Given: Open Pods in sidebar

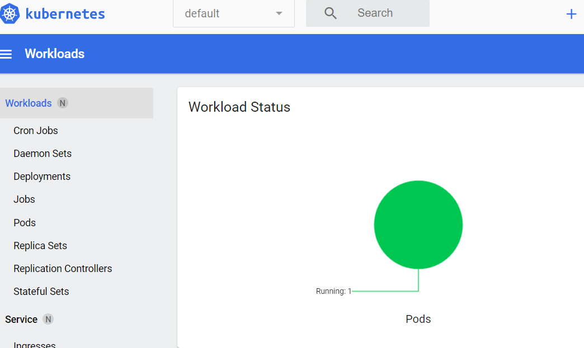Looking at the screenshot, I should (x=25, y=223).
